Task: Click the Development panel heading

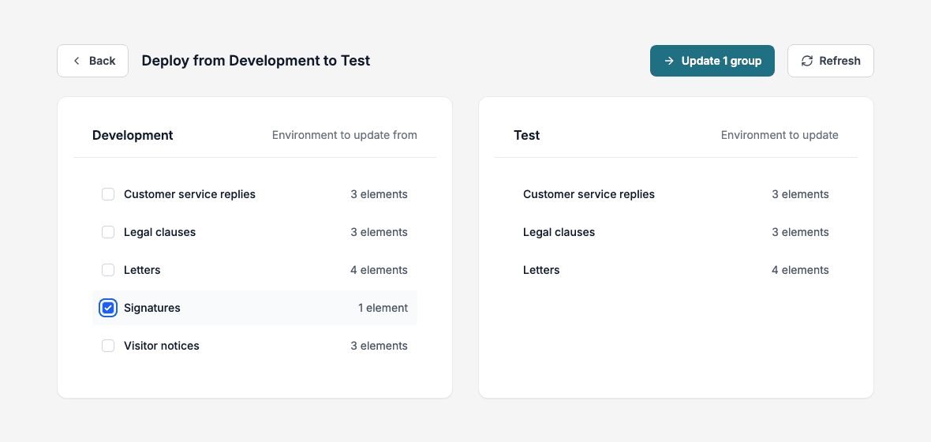Action: 133,135
